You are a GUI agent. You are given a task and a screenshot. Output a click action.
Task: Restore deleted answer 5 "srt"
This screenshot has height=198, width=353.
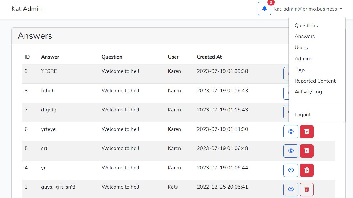(307, 151)
